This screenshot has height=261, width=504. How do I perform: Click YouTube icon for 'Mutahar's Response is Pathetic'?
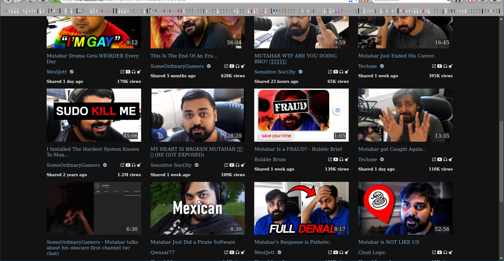pos(336,253)
